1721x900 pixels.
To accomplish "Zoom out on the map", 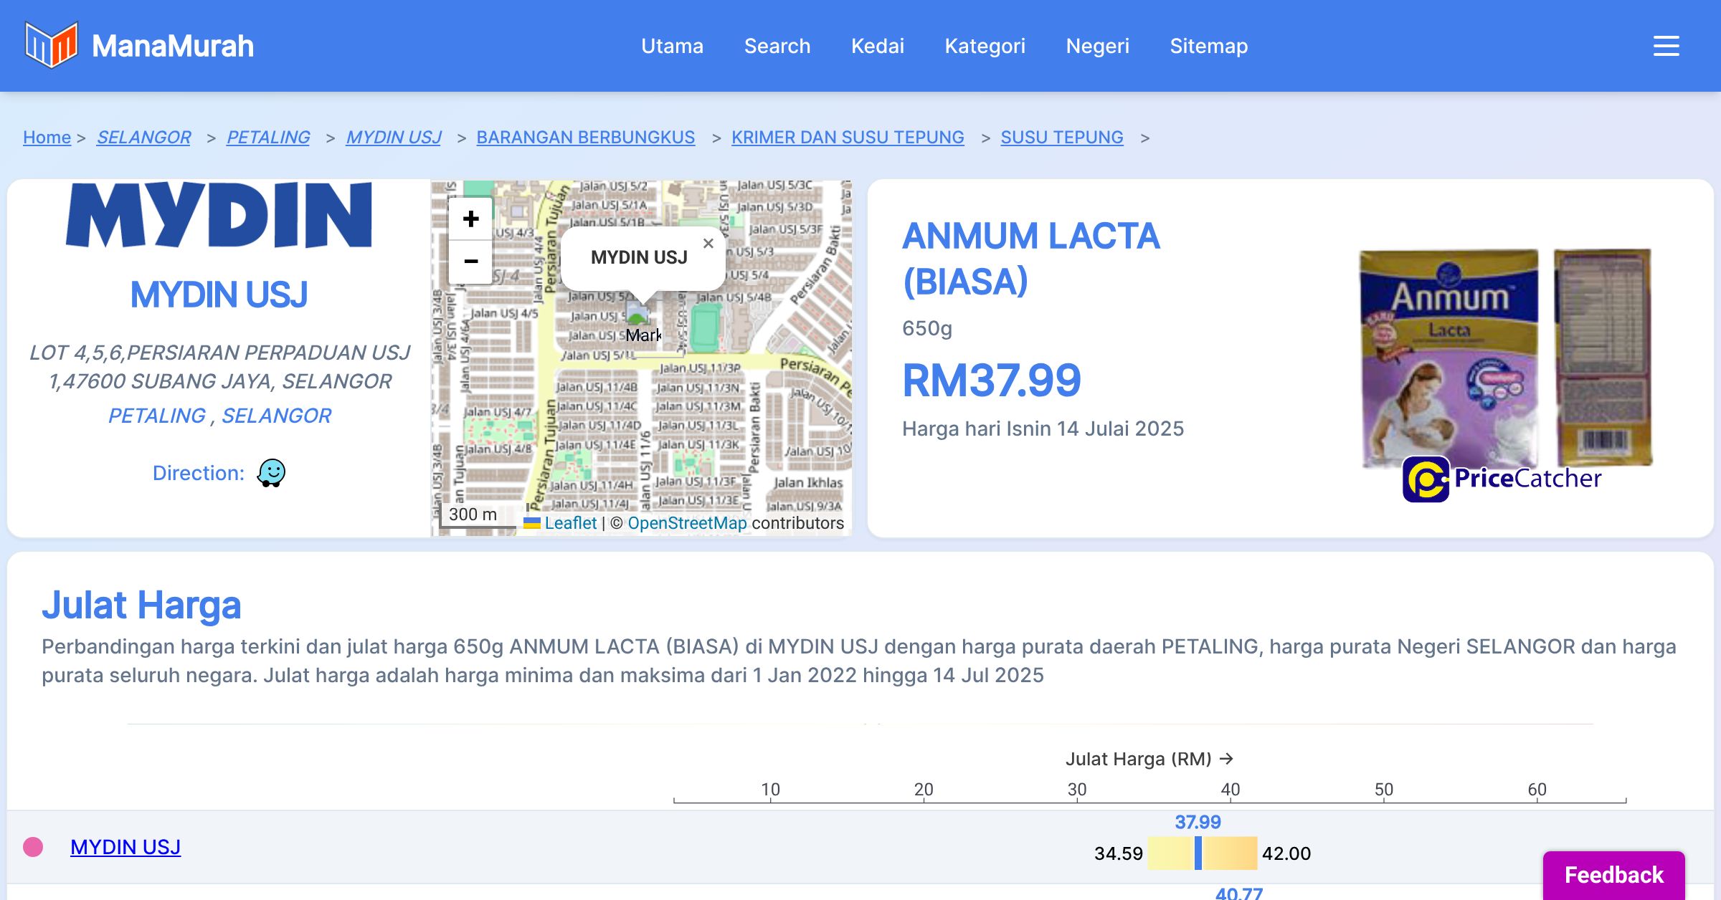I will pos(470,261).
